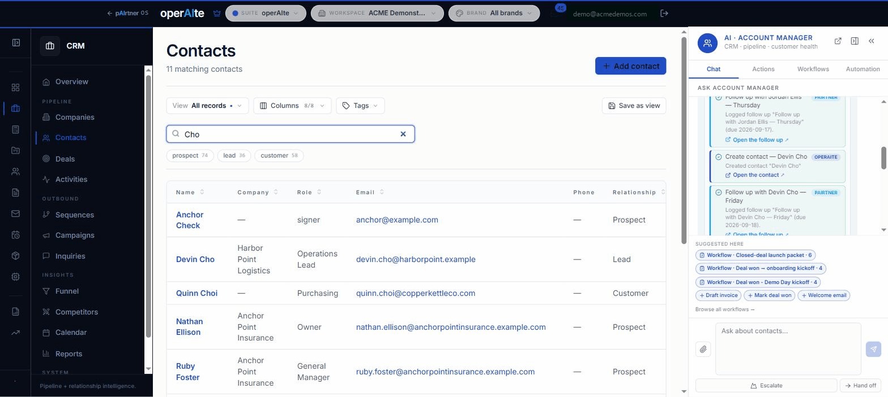Click the Welcome email suggestion chip
This screenshot has height=397, width=888.
pos(823,295)
